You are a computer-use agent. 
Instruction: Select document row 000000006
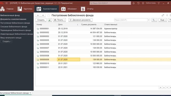[x=103, y=44]
